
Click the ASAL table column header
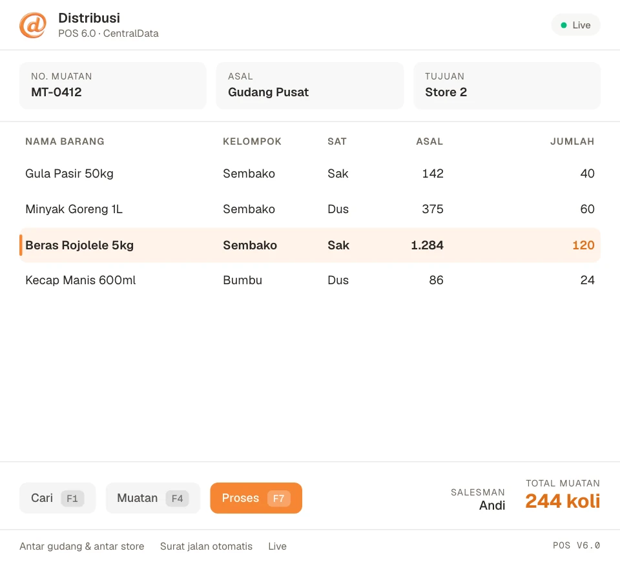pos(429,141)
